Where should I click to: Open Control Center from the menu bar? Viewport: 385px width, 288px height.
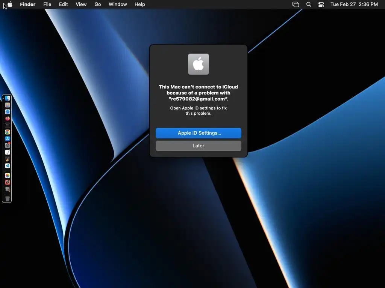(x=321, y=4)
